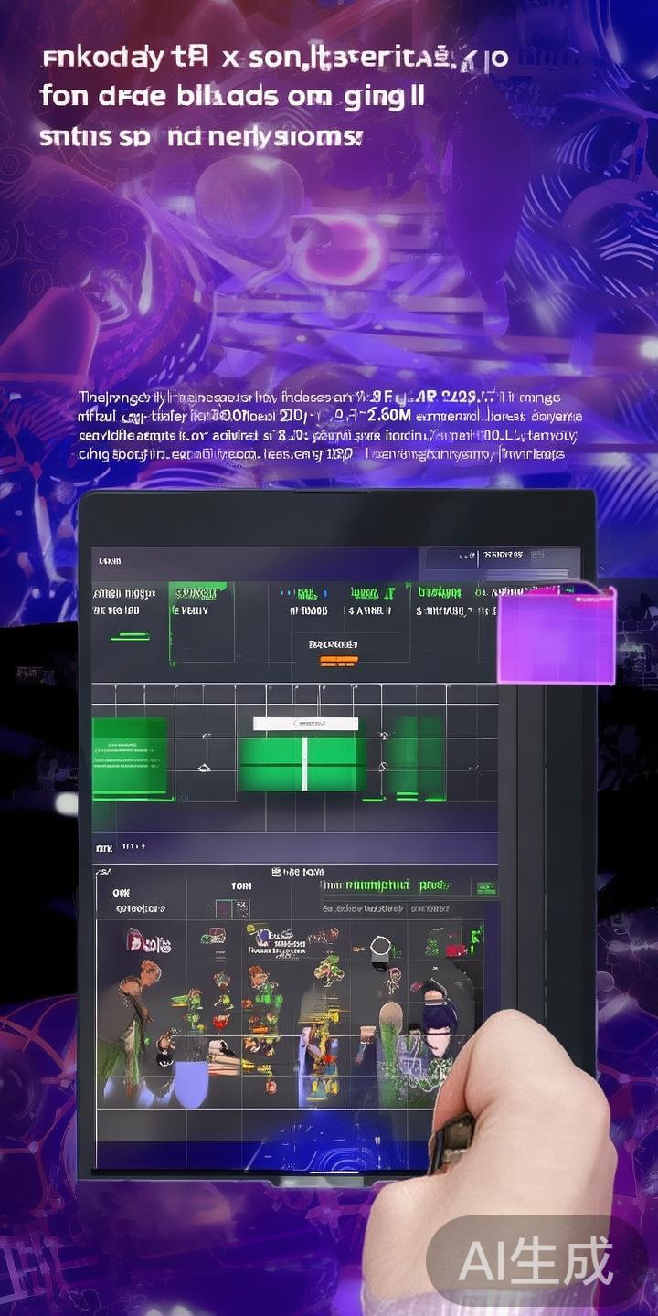Click the green highlighted text in lower header
The width and height of the screenshot is (658, 1316).
tap(433, 886)
